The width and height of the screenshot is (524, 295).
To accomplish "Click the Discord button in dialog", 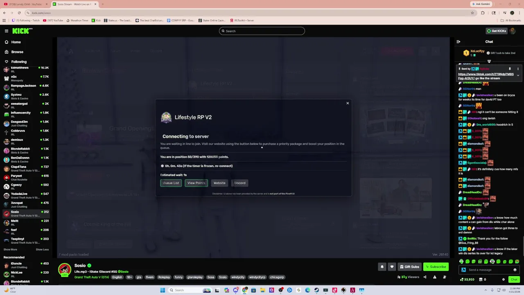I will (239, 183).
